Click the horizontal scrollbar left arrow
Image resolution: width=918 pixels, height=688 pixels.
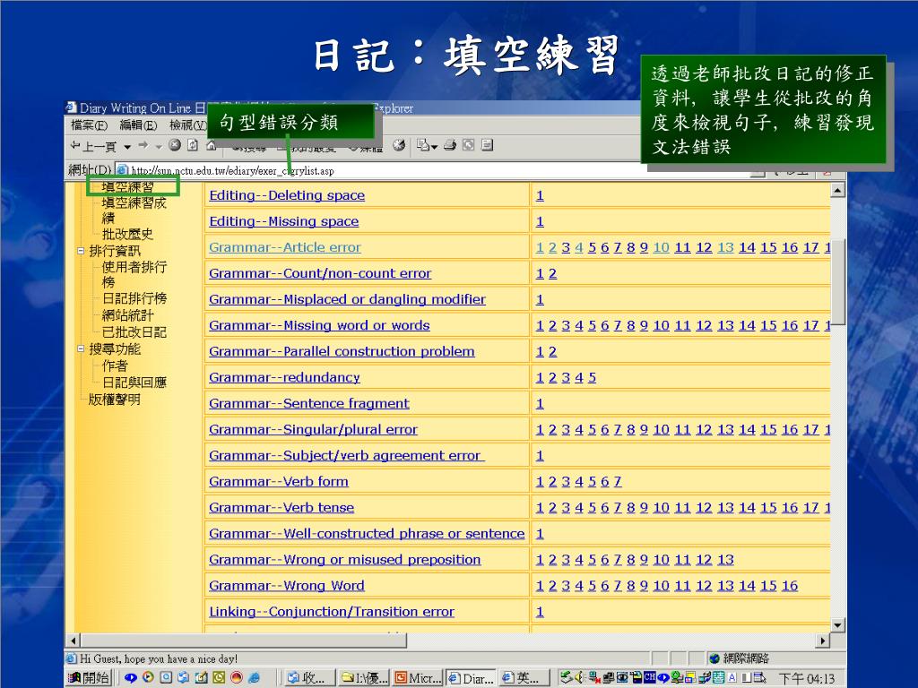pyautogui.click(x=74, y=641)
